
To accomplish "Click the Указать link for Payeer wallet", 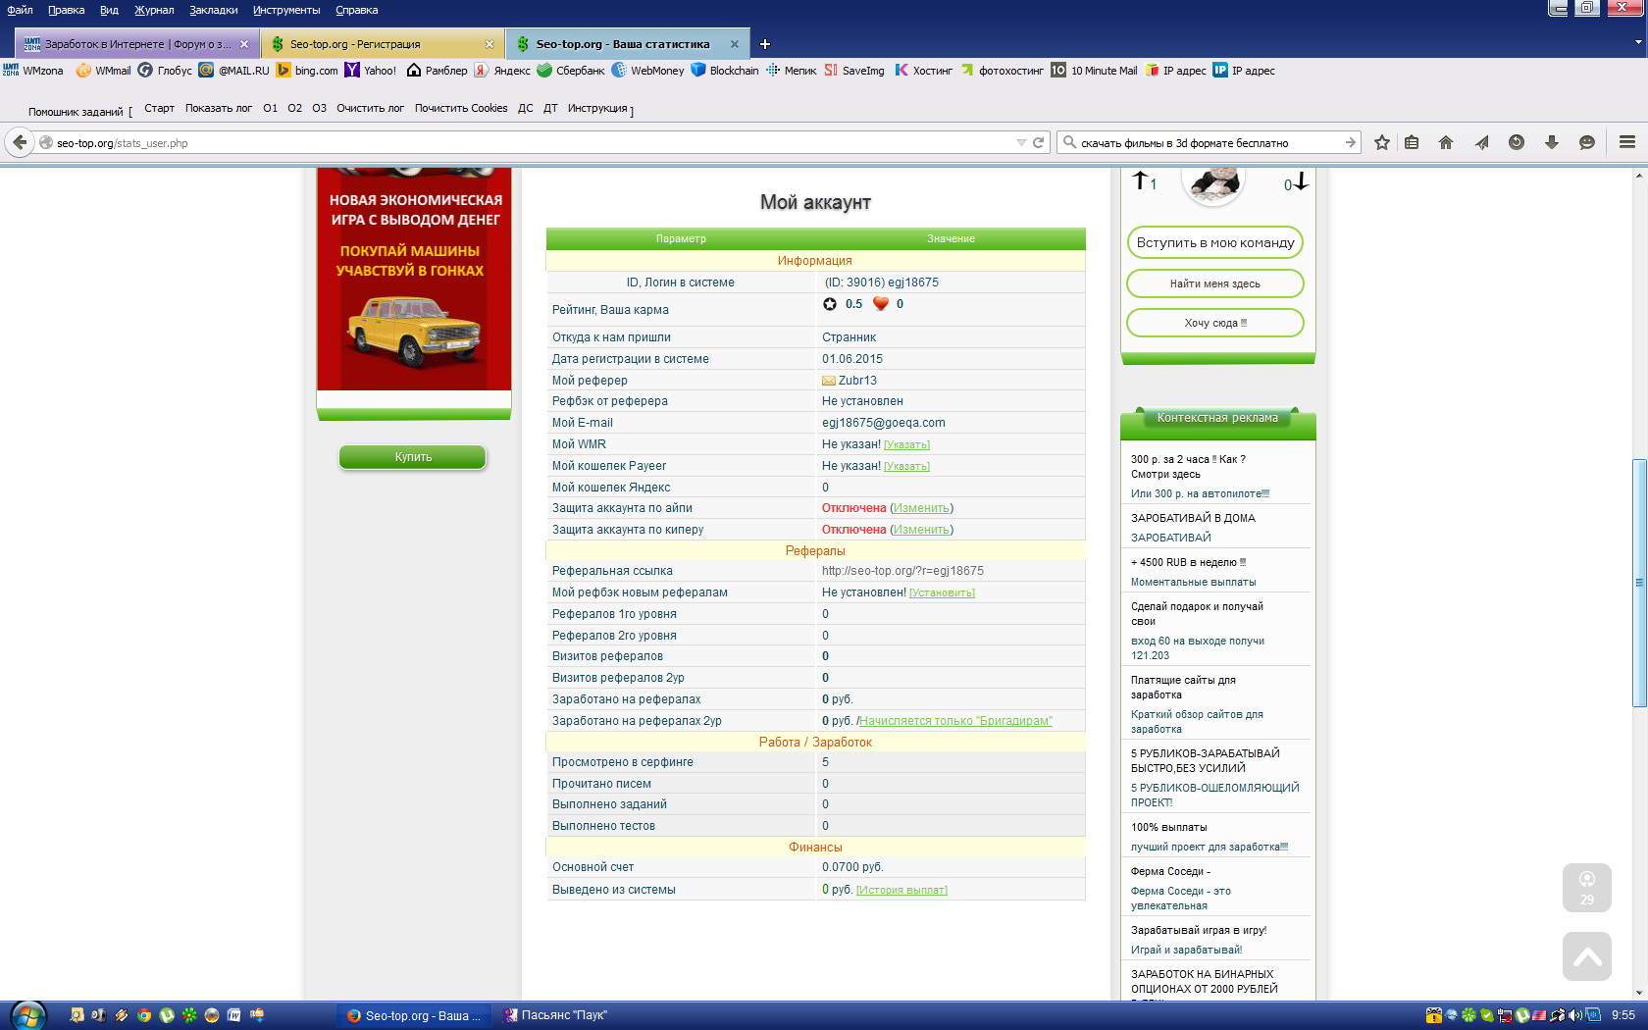I will (906, 466).
